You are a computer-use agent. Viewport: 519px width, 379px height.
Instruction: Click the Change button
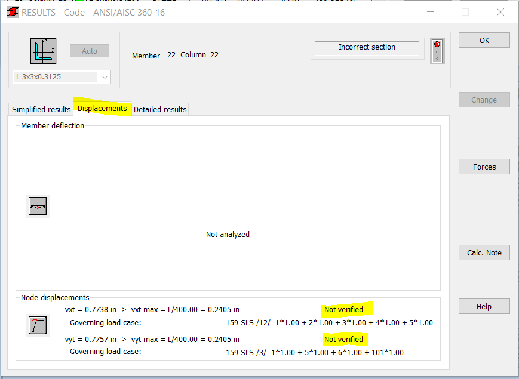point(483,100)
